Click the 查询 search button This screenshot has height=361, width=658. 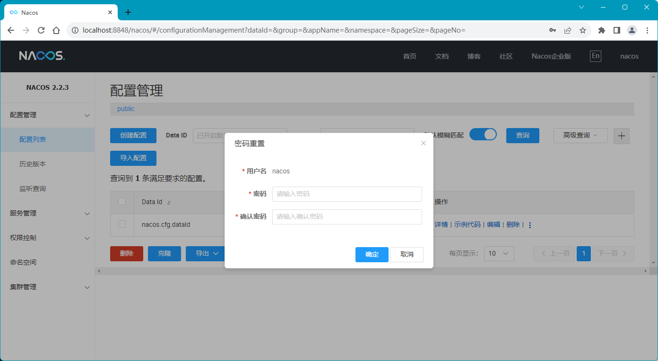tap(523, 135)
